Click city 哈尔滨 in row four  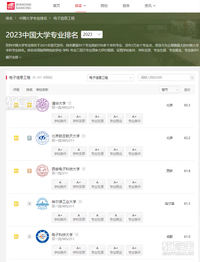coord(170,204)
